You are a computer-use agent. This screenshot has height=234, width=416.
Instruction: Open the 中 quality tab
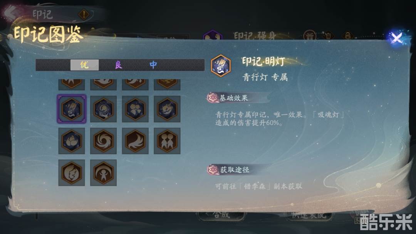153,65
